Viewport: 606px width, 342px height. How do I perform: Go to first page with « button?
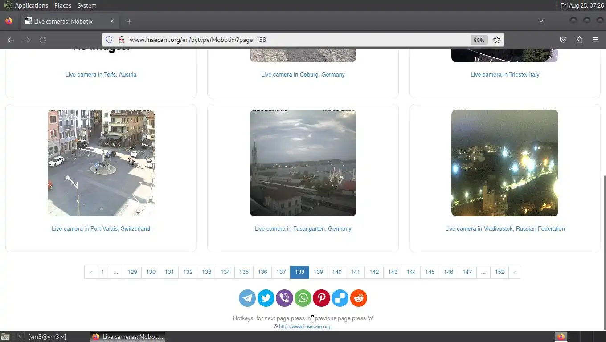pyautogui.click(x=90, y=272)
